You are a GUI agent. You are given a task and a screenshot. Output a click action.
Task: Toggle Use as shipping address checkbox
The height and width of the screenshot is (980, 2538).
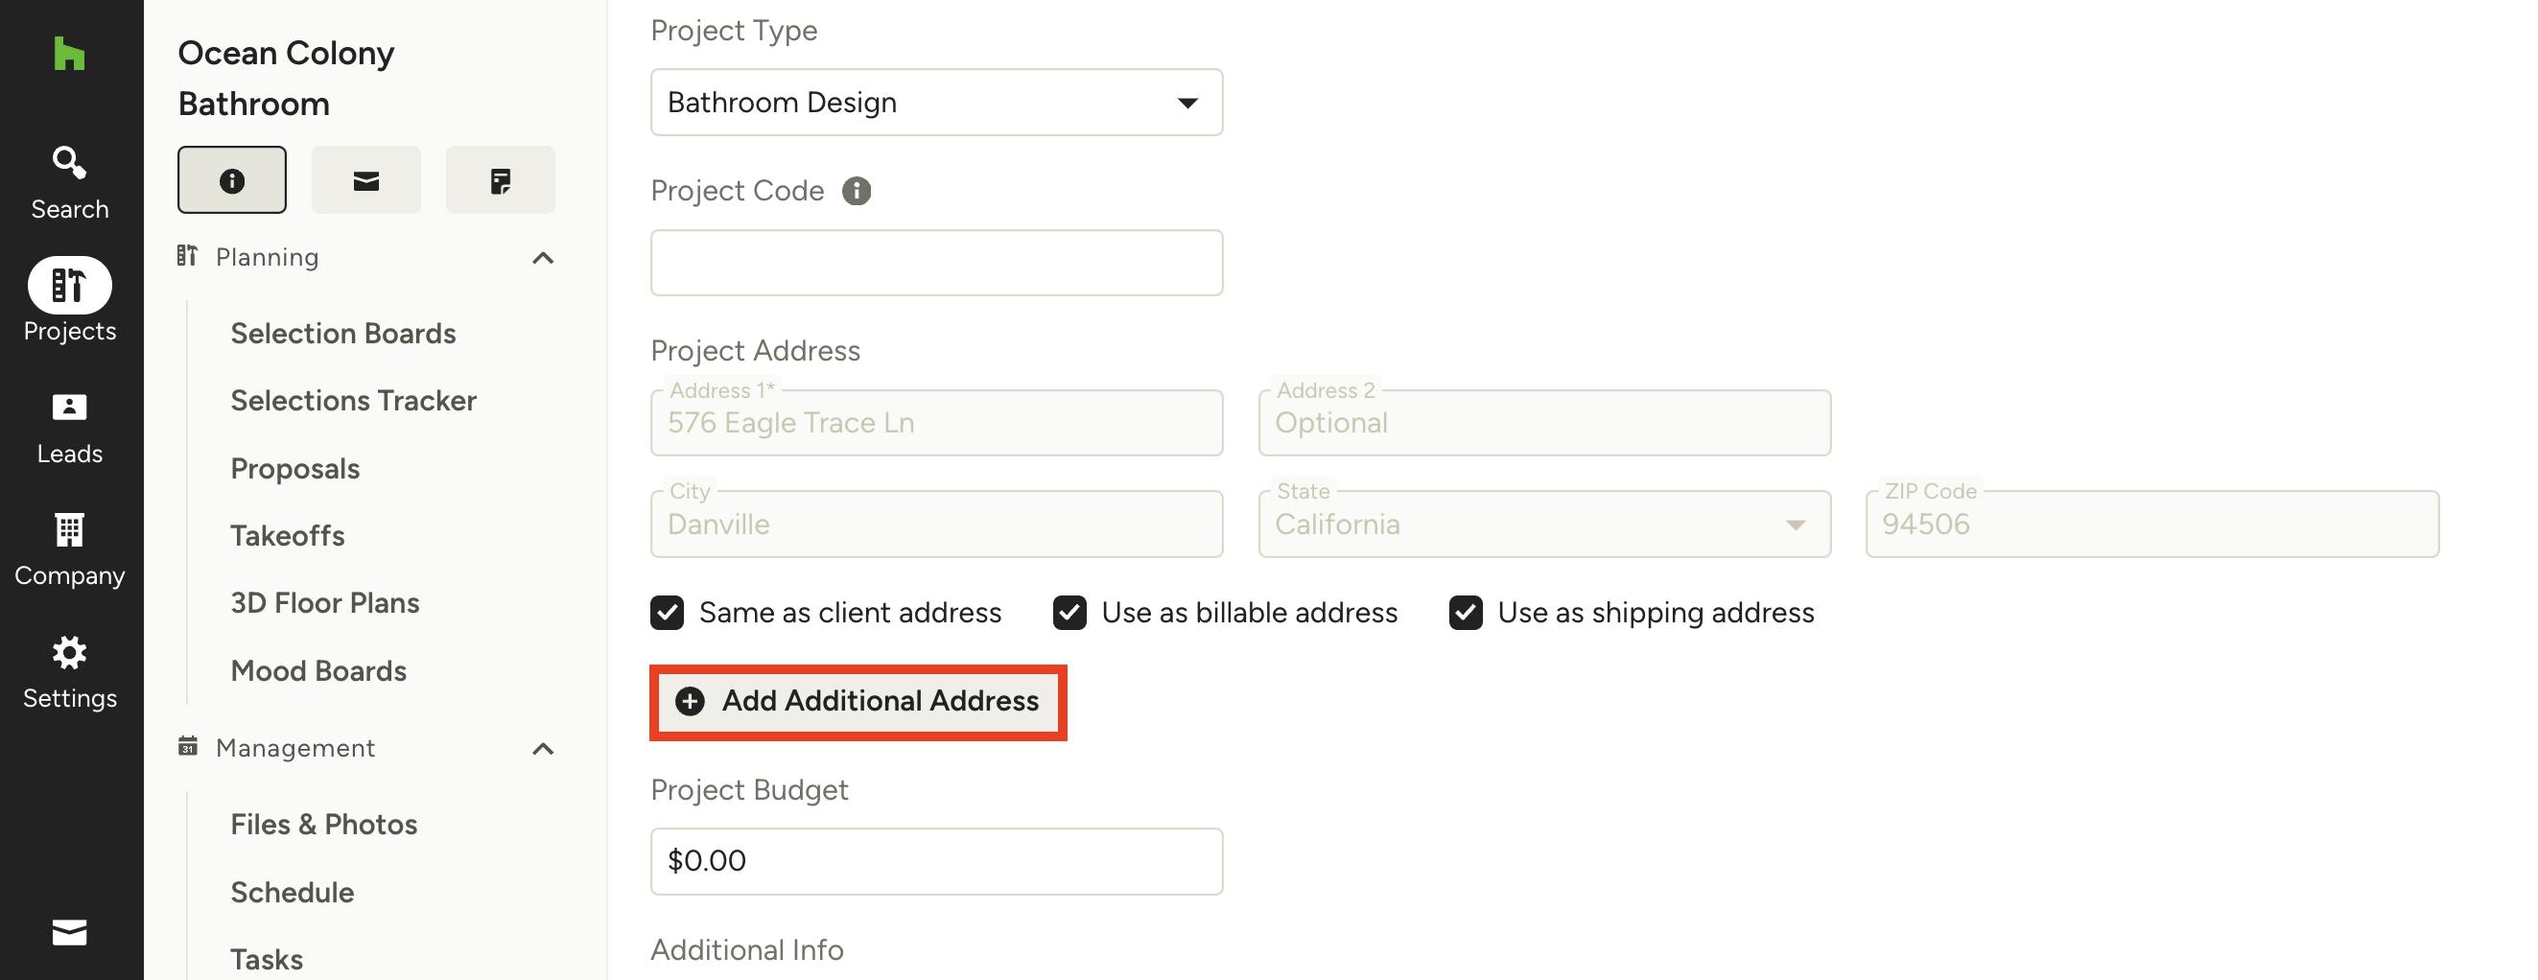1465,613
